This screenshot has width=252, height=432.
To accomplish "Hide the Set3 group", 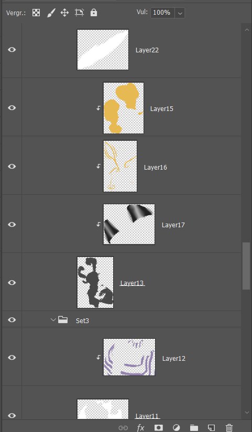I will (12, 319).
